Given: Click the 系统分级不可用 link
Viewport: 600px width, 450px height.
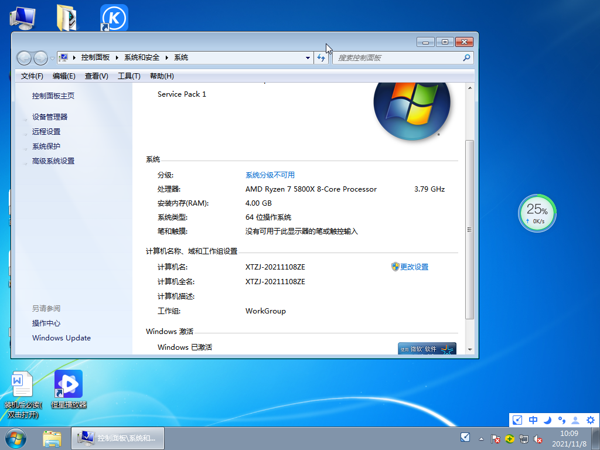Looking at the screenshot, I should click(x=269, y=175).
